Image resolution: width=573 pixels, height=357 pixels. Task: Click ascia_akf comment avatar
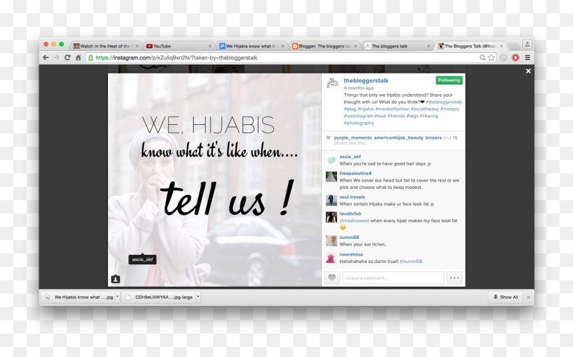[x=331, y=160]
